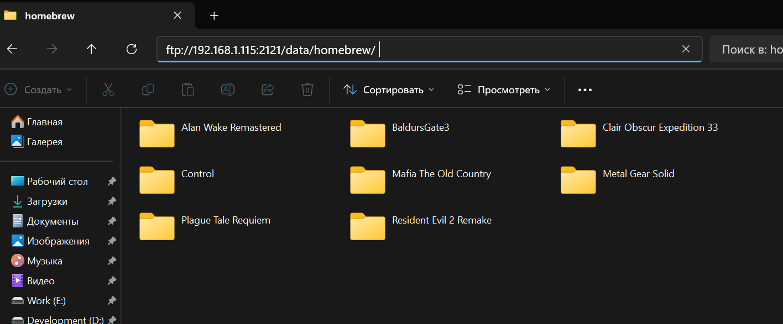The image size is (783, 324).
Task: Go up one folder level
Action: point(92,49)
